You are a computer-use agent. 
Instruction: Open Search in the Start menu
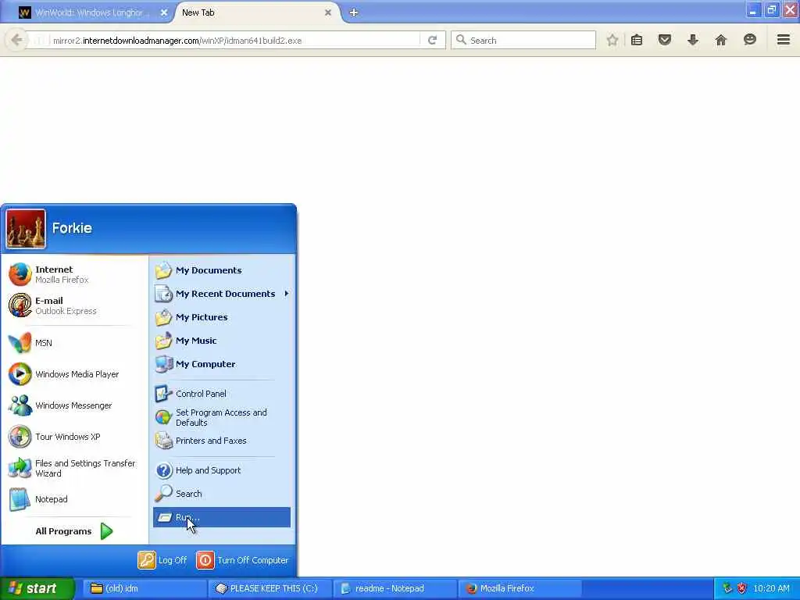point(221,494)
